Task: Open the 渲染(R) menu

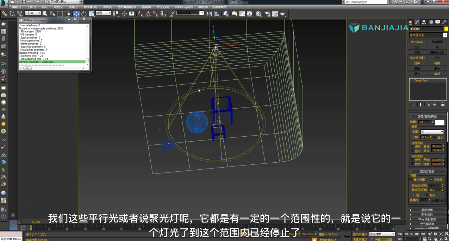Action: coord(146,7)
